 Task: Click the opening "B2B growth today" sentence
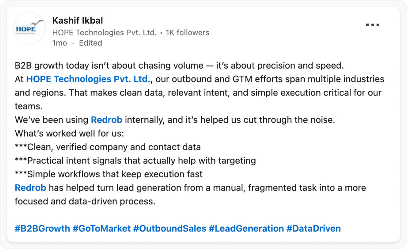pyautogui.click(x=179, y=66)
